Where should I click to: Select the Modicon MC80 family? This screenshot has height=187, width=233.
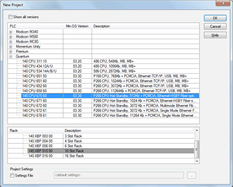(27, 42)
